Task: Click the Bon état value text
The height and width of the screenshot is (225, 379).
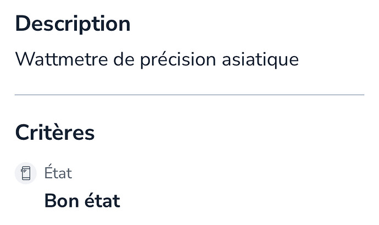Action: tap(82, 201)
